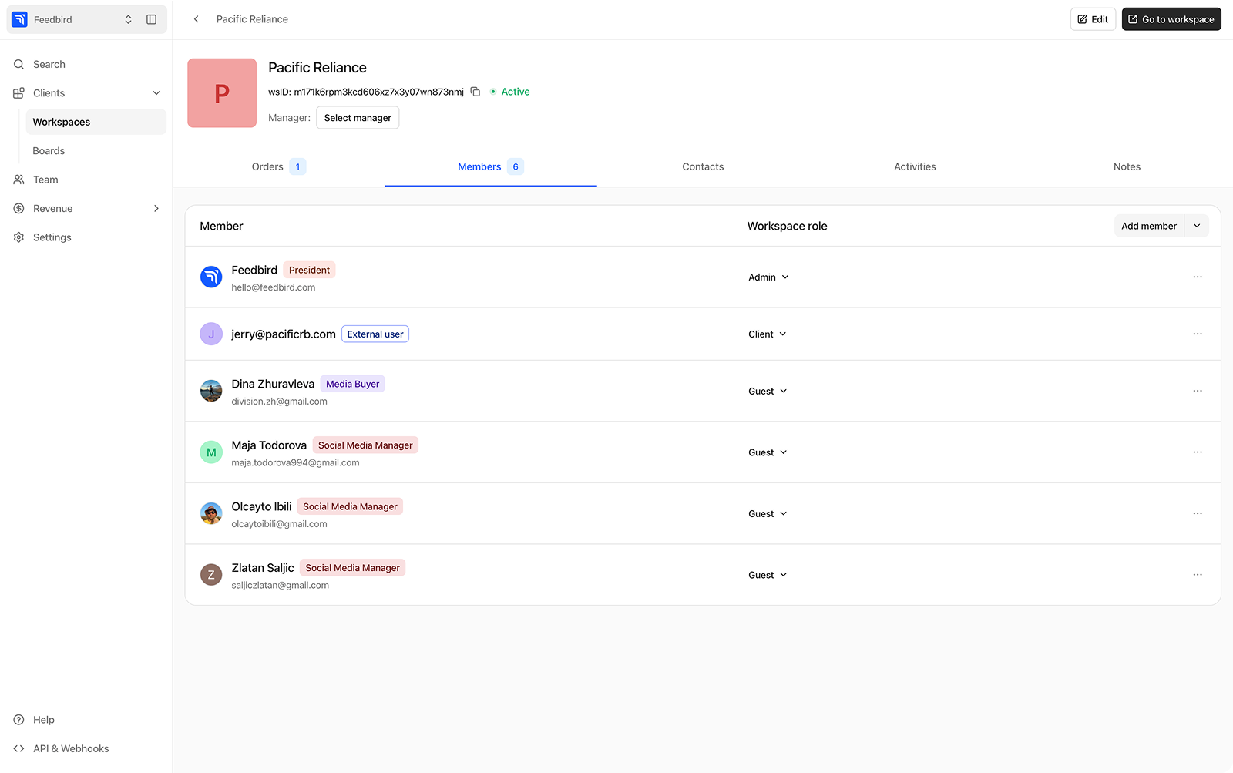This screenshot has width=1233, height=773.
Task: Click the Help question mark icon
Action: point(19,720)
